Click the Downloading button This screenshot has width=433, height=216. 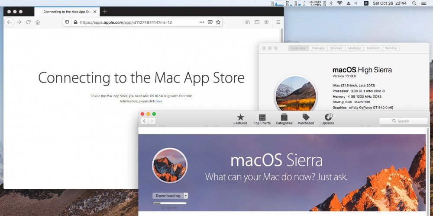168,196
